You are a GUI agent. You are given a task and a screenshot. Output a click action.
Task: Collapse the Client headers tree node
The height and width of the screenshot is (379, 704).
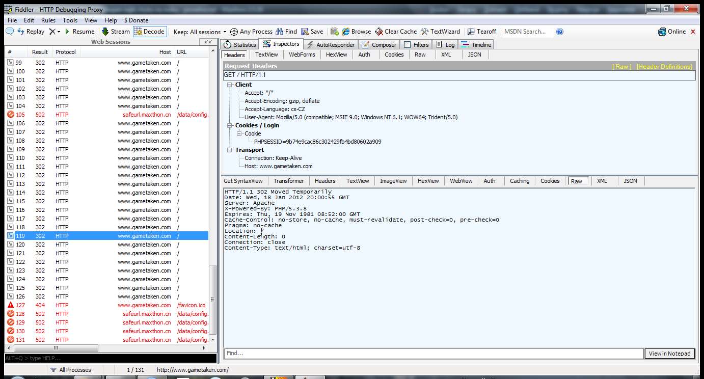230,85
